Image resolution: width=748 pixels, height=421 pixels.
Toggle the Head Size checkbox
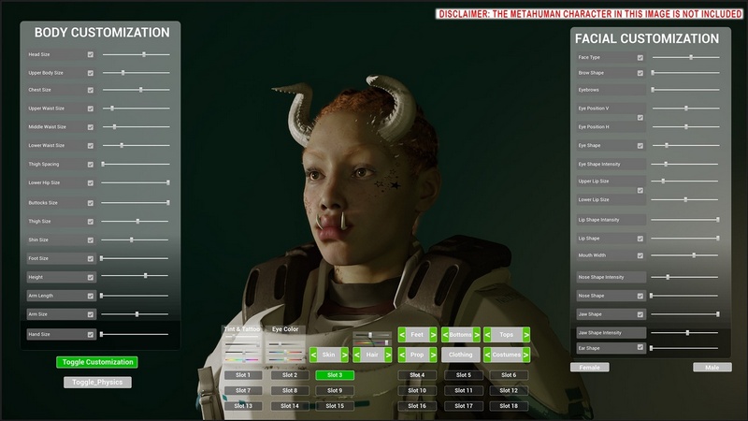point(90,55)
